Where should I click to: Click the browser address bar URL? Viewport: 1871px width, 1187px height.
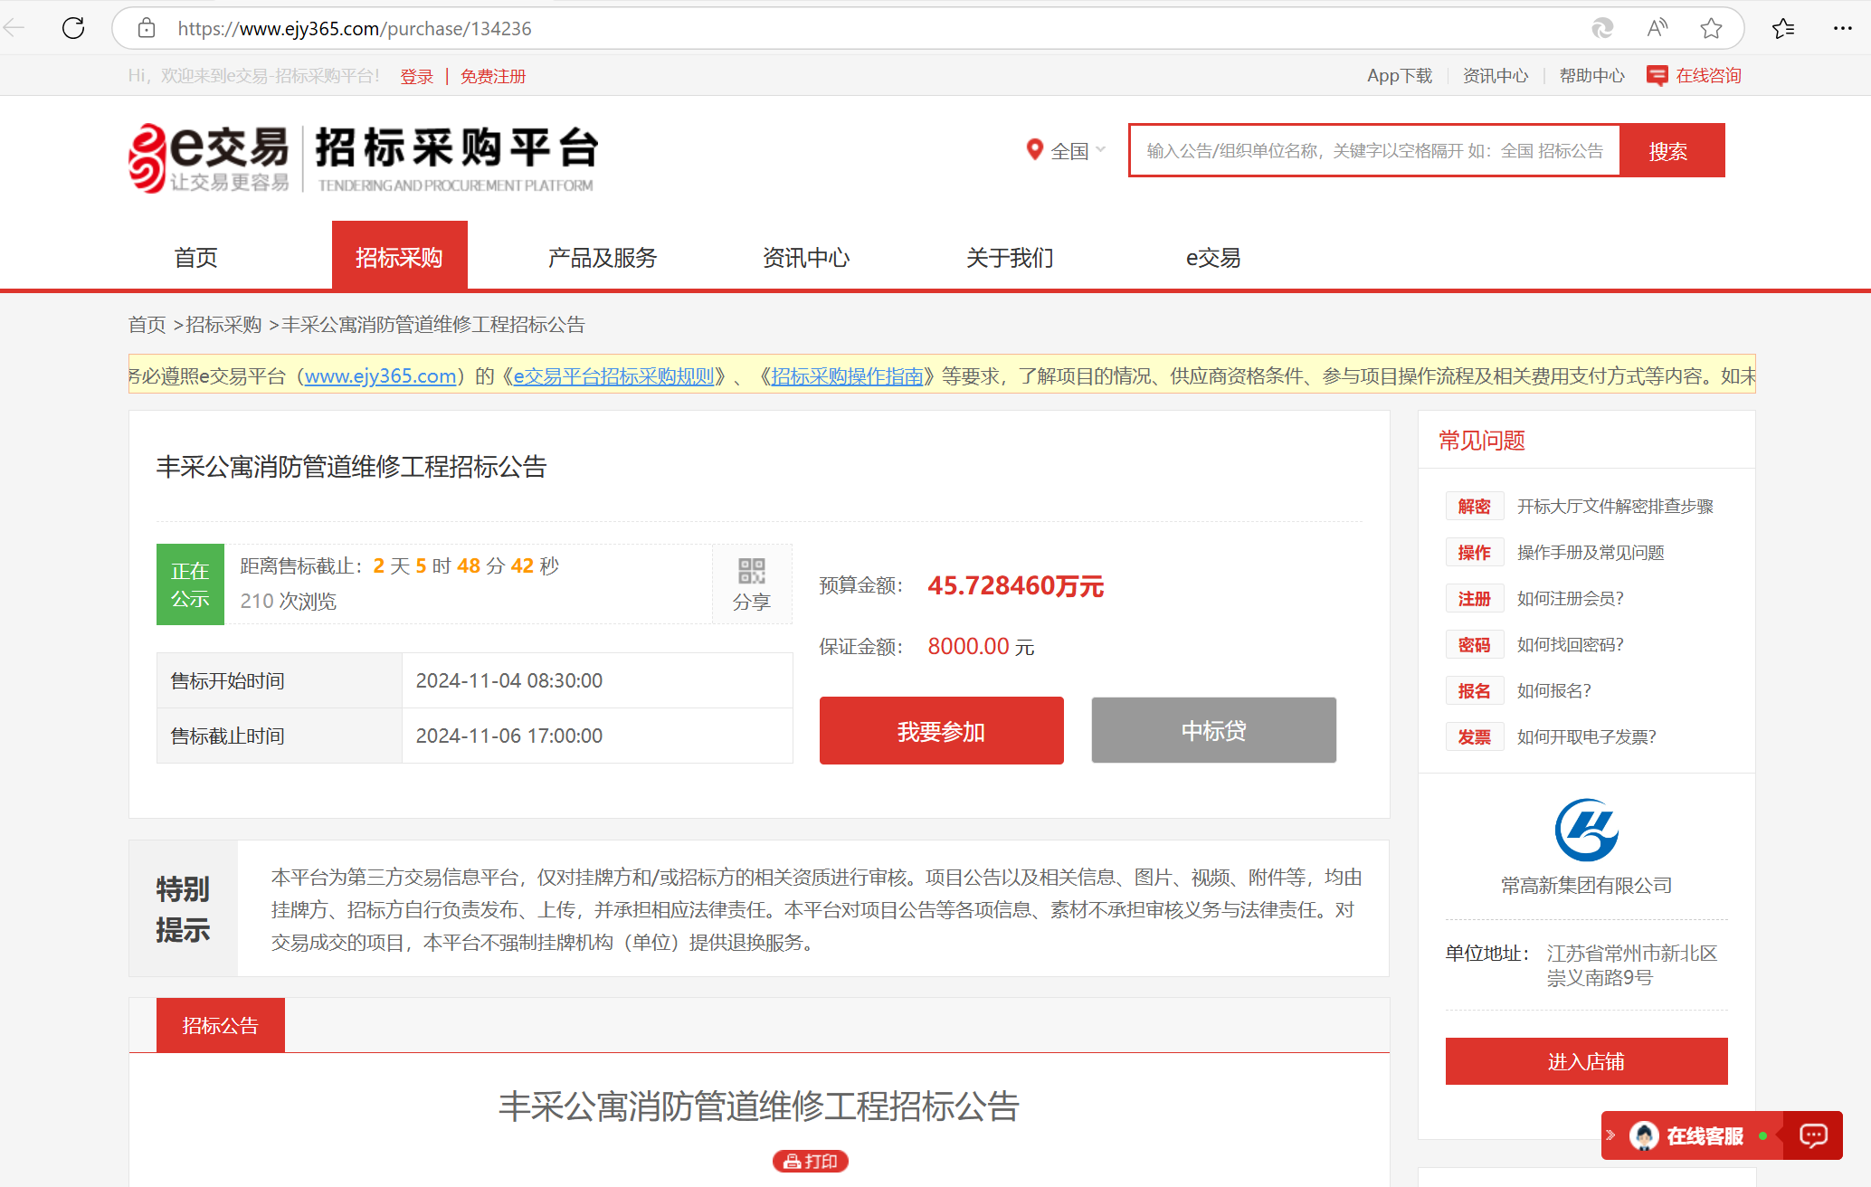click(355, 28)
